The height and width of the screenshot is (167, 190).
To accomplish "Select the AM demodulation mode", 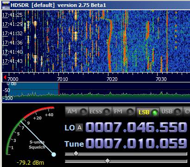I will (x=76, y=111).
